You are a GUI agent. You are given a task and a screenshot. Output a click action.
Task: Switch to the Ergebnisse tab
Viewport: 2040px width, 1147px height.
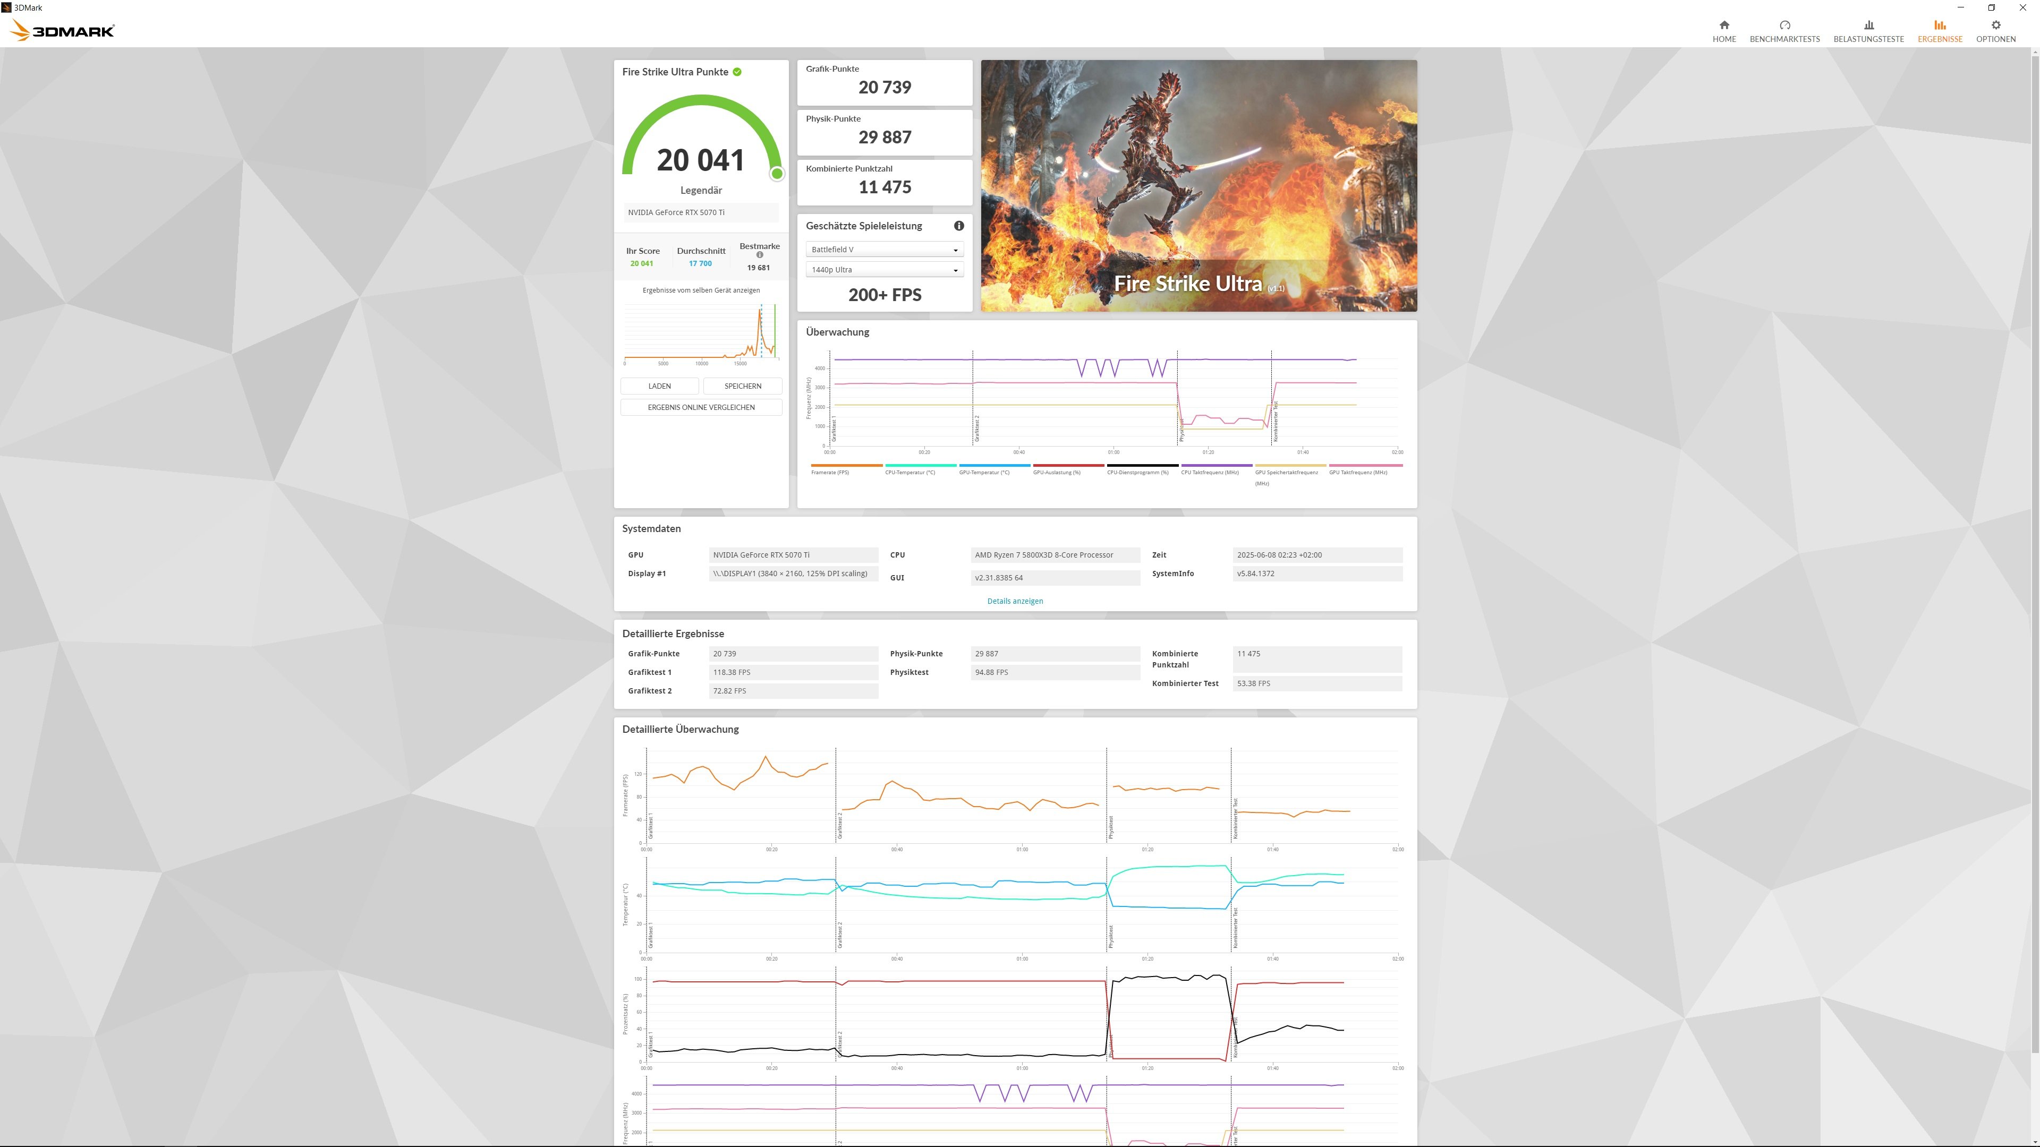pyautogui.click(x=1940, y=31)
